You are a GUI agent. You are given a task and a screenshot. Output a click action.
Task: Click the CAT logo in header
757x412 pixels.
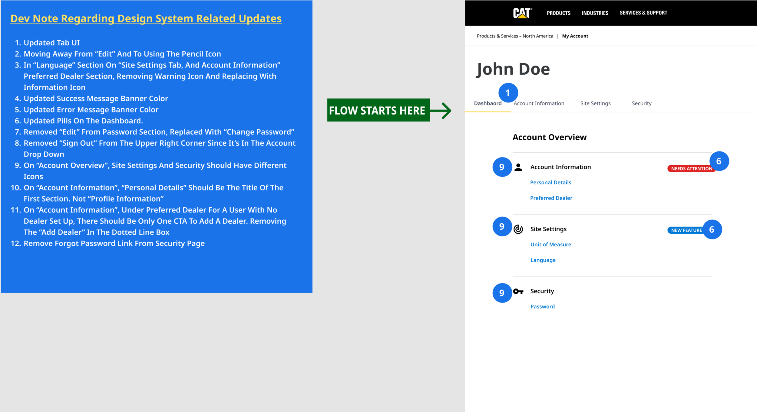coord(522,13)
